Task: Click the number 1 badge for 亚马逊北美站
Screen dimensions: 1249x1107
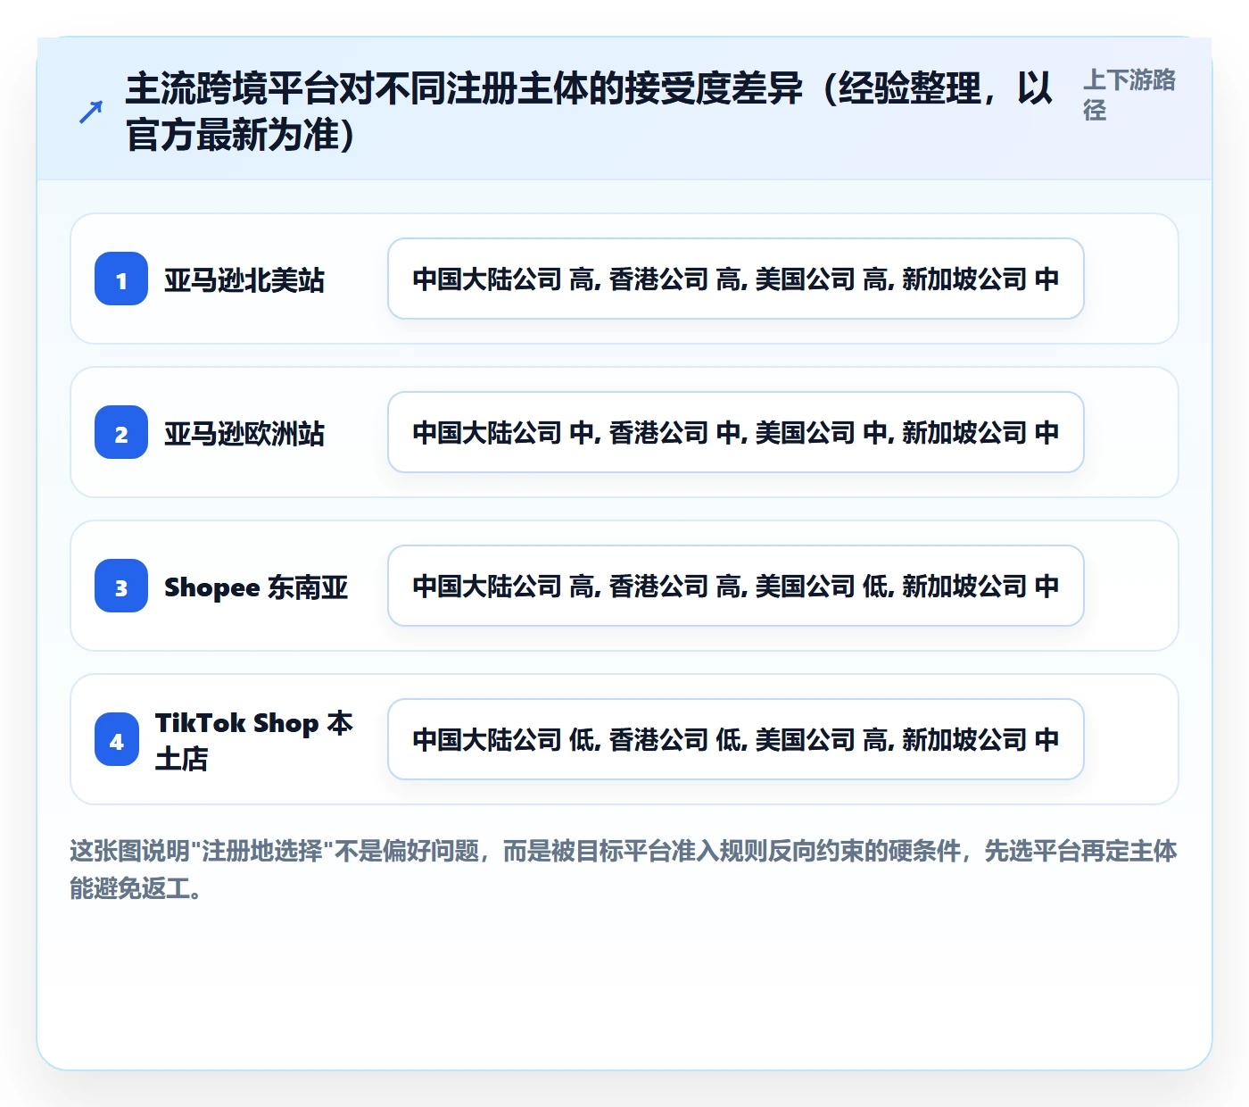Action: point(121,279)
